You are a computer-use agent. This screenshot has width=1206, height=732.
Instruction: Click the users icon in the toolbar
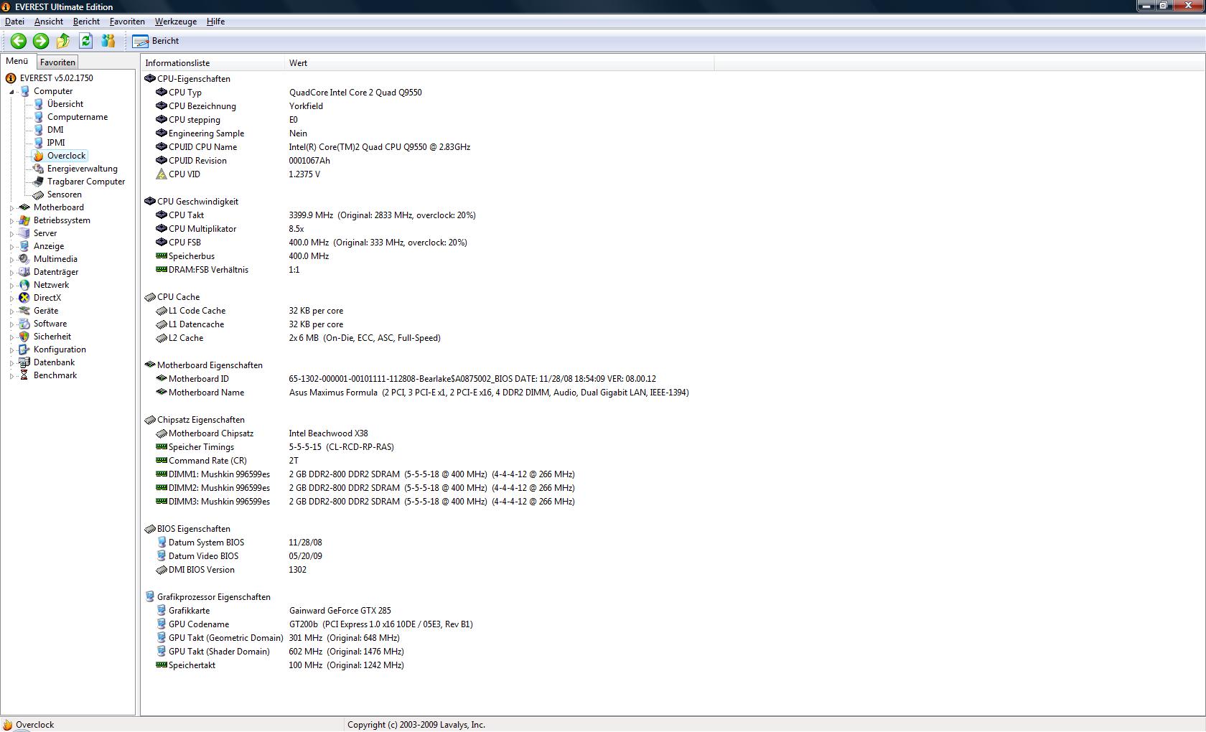click(108, 41)
